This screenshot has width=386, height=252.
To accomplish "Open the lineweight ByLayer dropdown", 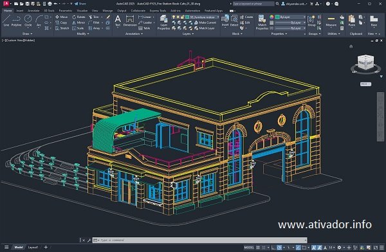I will [x=290, y=22].
